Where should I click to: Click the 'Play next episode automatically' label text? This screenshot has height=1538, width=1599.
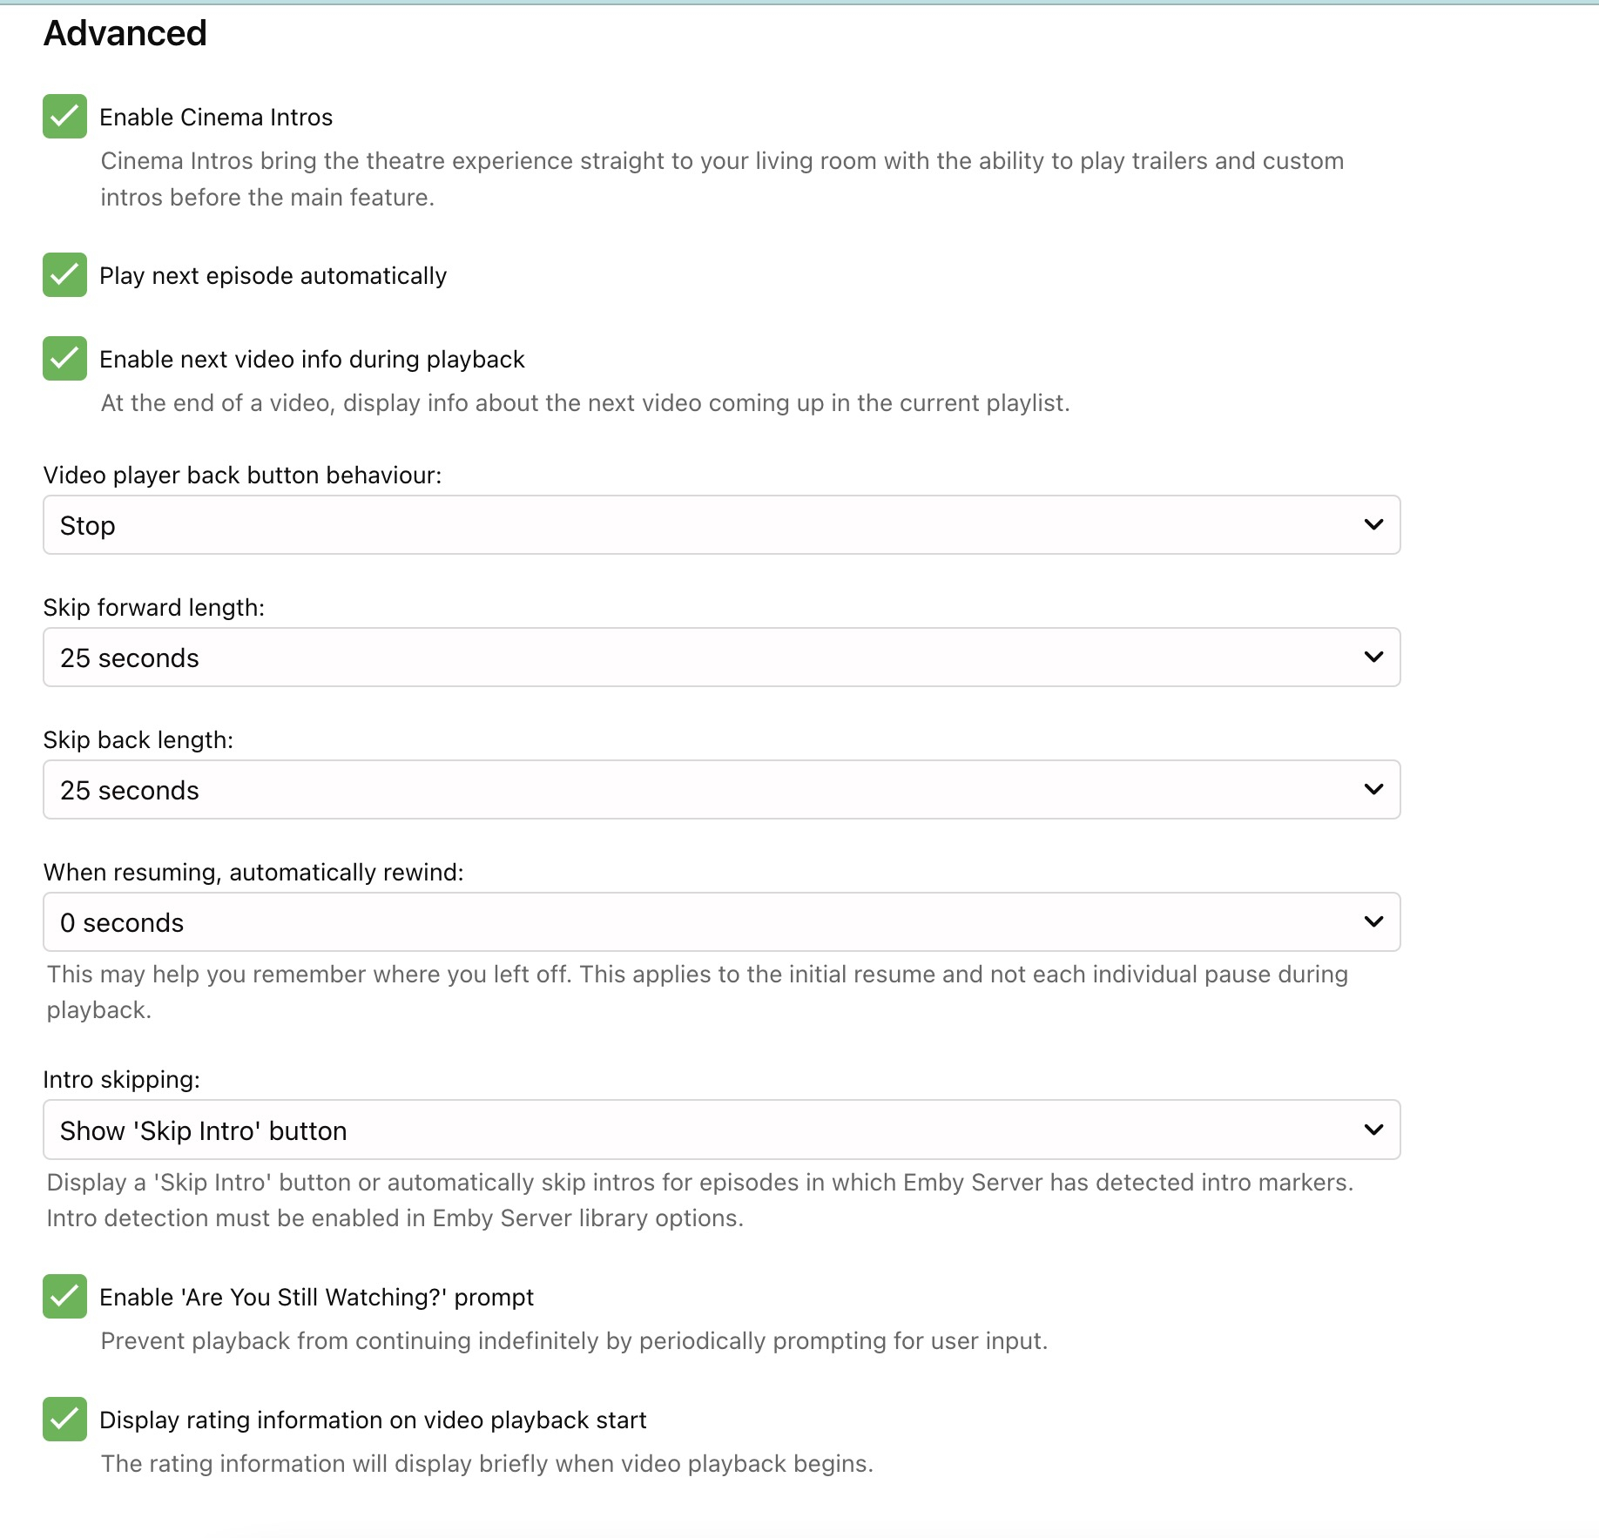pos(273,276)
